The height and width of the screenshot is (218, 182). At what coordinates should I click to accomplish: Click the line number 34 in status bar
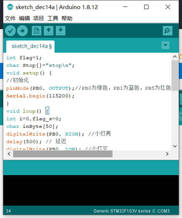pos(8,211)
